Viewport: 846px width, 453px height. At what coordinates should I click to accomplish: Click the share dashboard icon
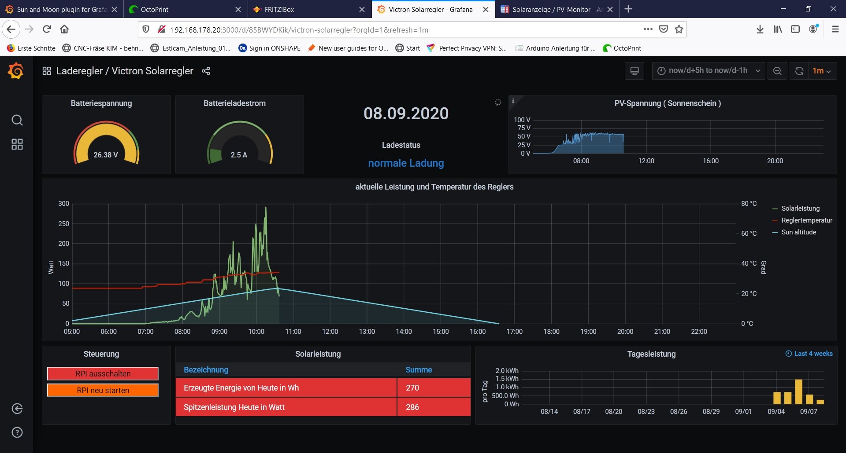[x=206, y=71]
